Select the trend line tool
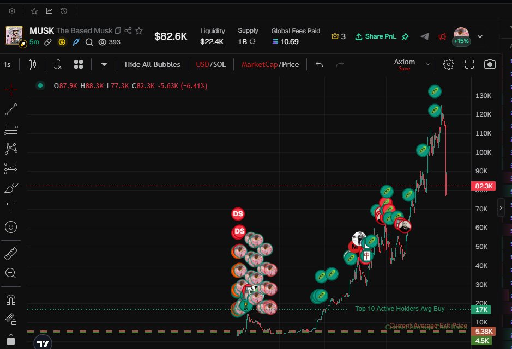The width and height of the screenshot is (512, 349). 11,109
